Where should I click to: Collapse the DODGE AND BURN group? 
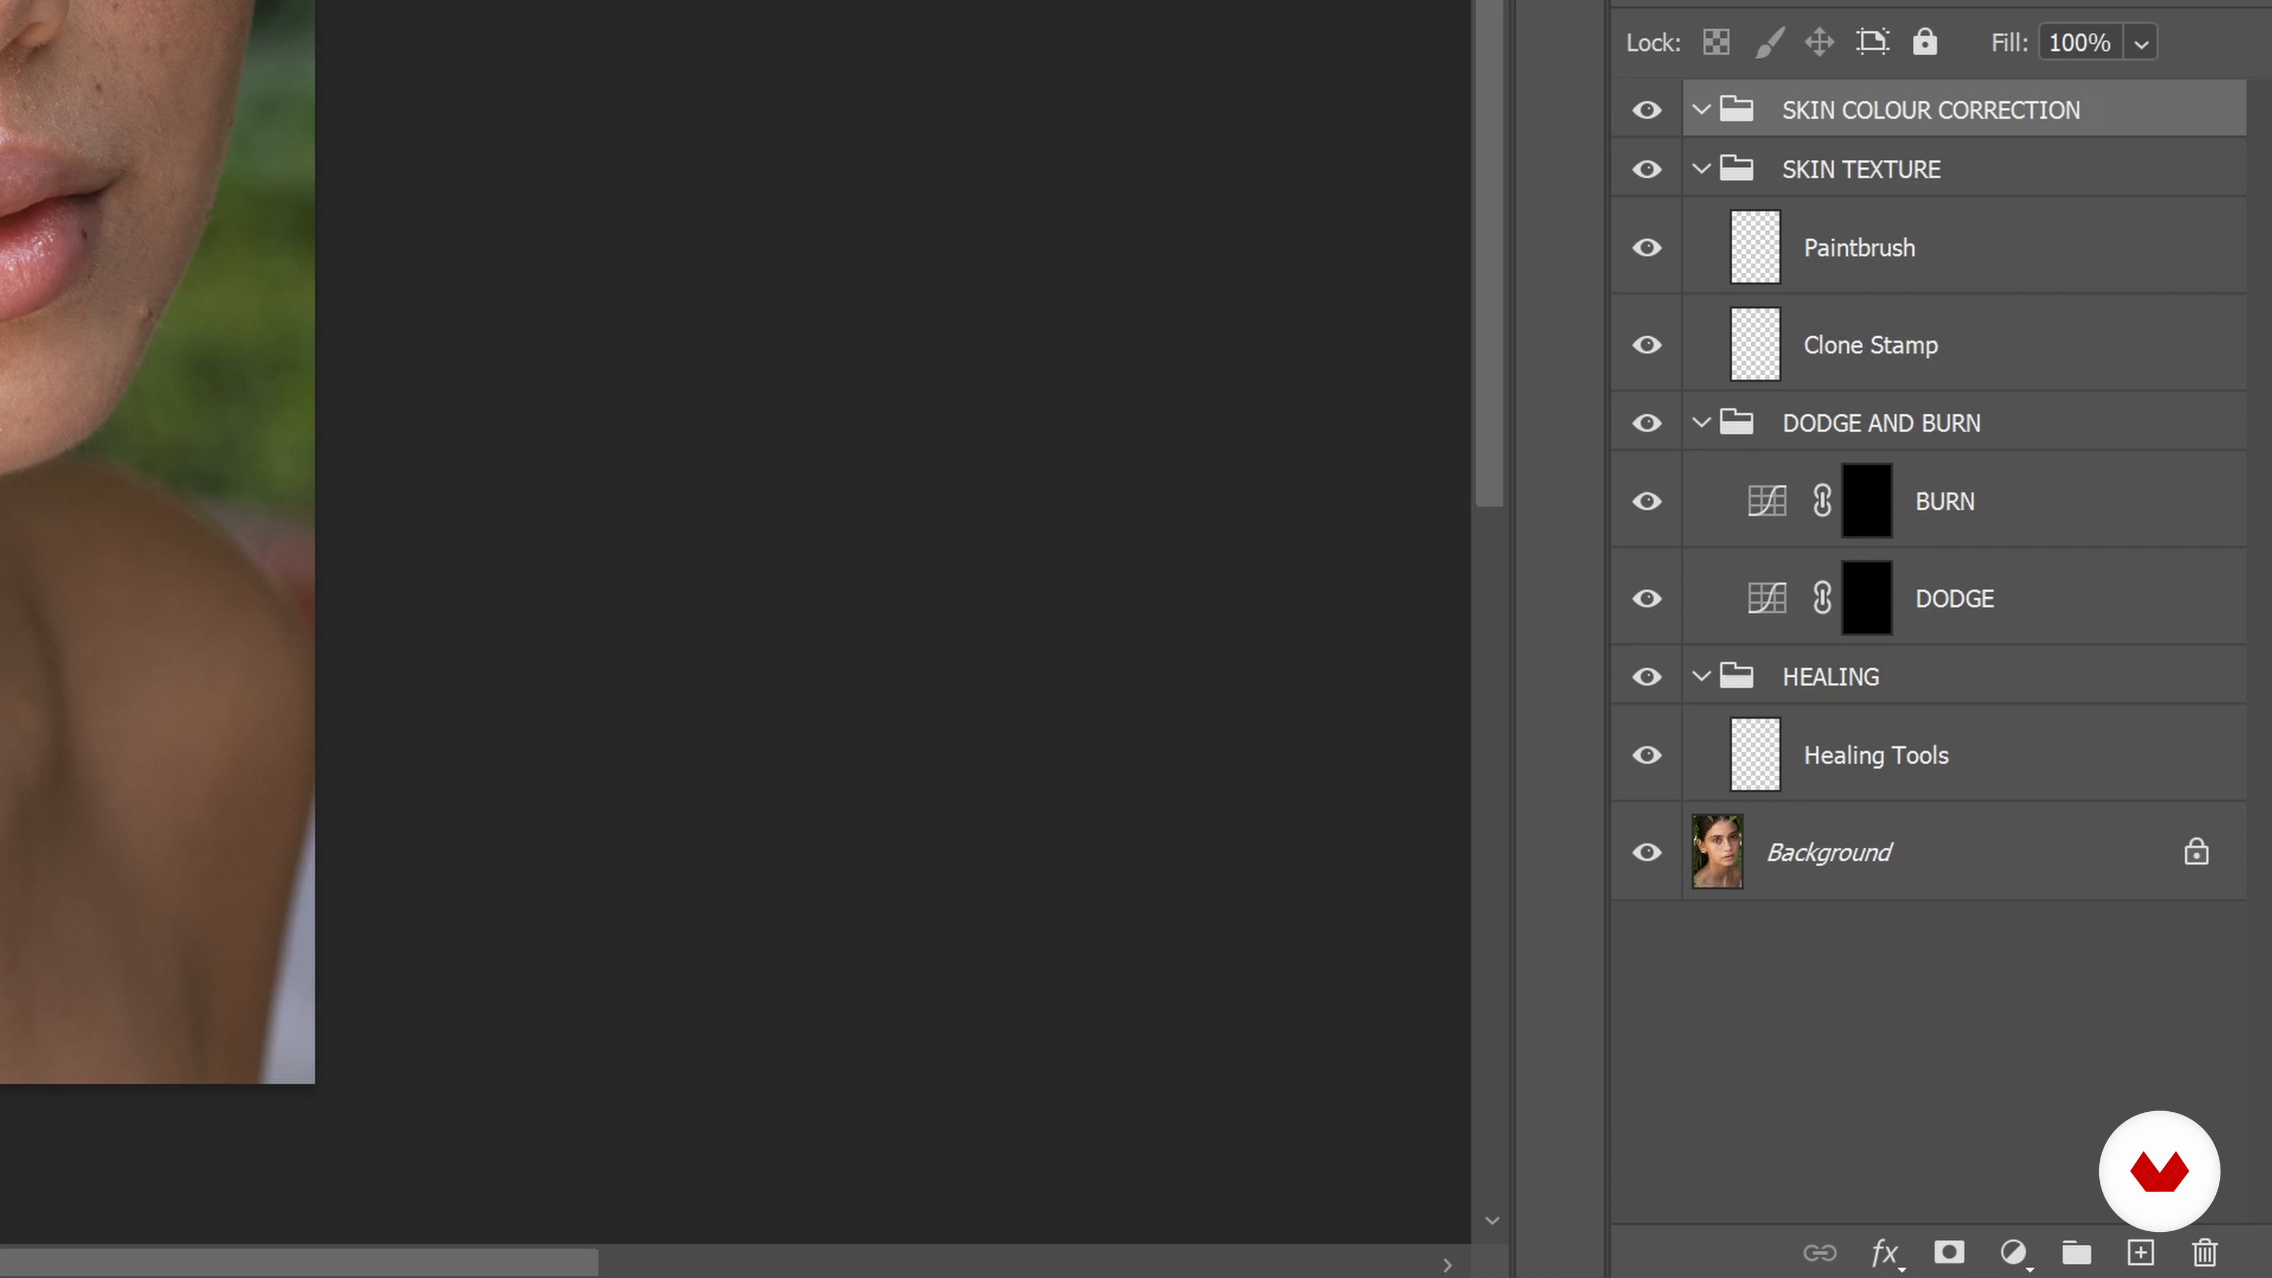pos(1702,422)
